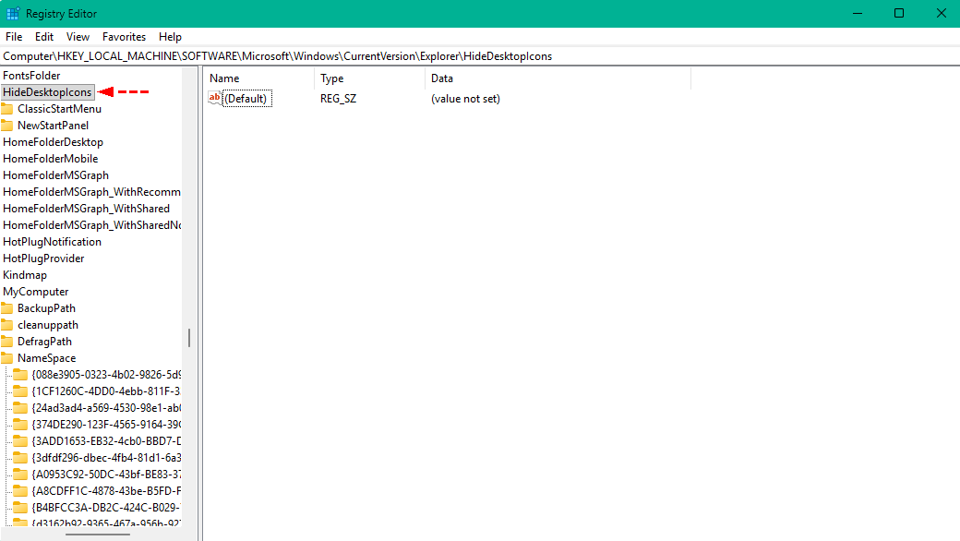Click the cleanuppath folder icon

(x=7, y=325)
